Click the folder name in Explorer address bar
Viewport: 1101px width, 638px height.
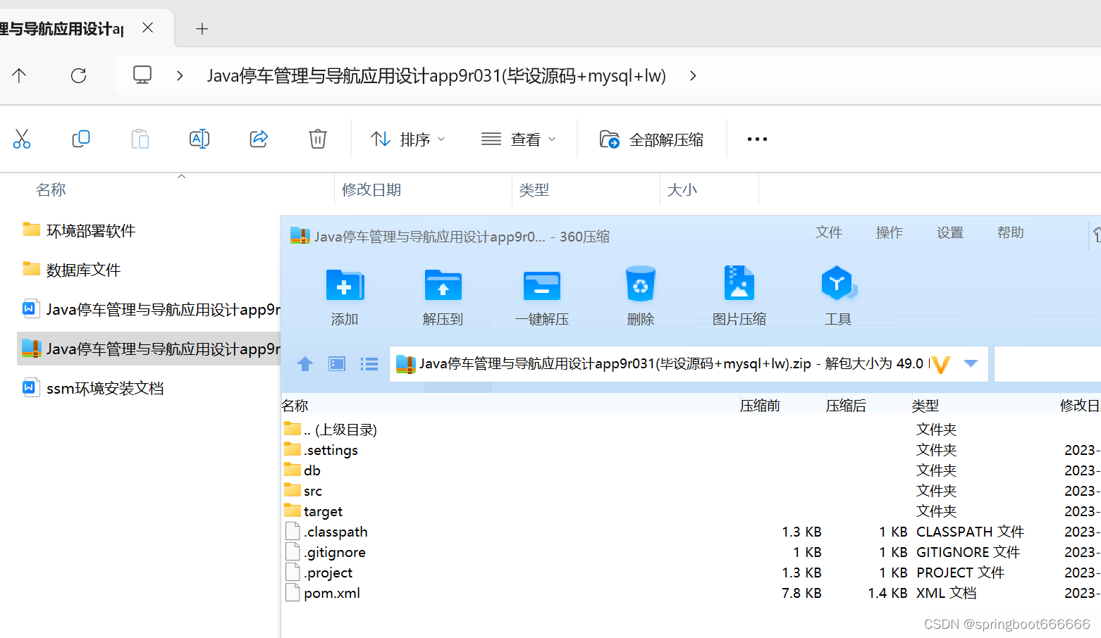click(436, 75)
